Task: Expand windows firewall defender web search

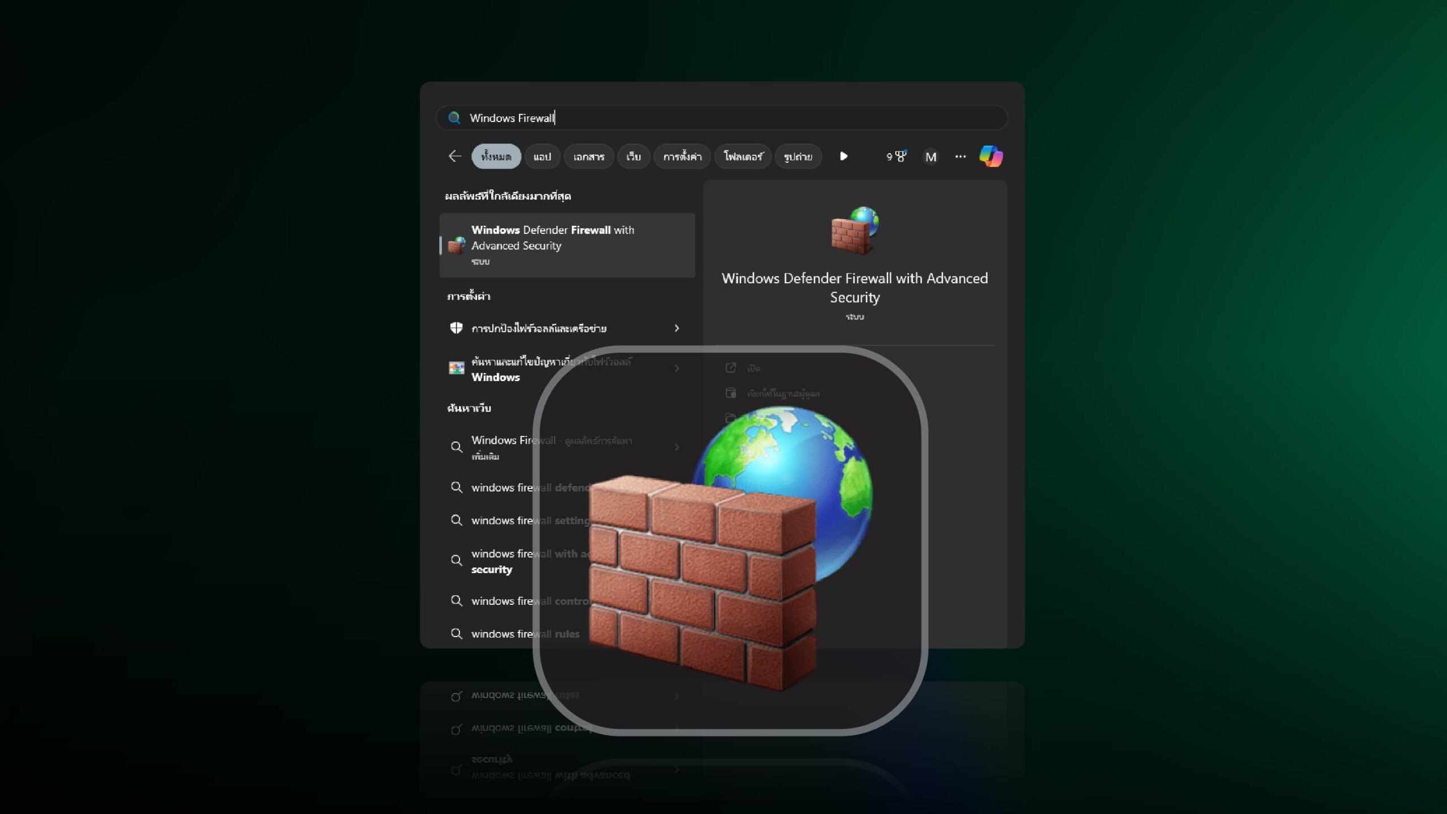Action: click(x=677, y=487)
